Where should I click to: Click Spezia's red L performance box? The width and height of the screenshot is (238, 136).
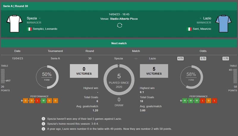tap(37, 101)
